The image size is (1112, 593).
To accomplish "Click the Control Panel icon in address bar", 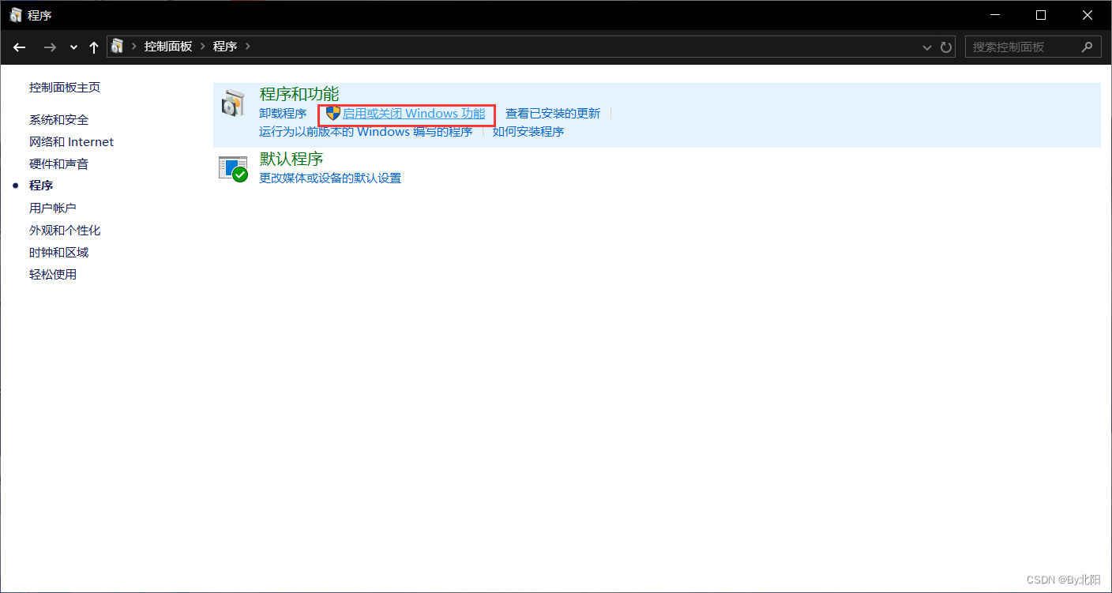I will (x=117, y=46).
